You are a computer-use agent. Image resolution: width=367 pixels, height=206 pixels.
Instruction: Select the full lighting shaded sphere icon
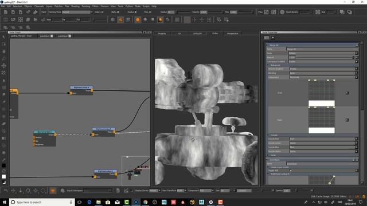[160, 20]
